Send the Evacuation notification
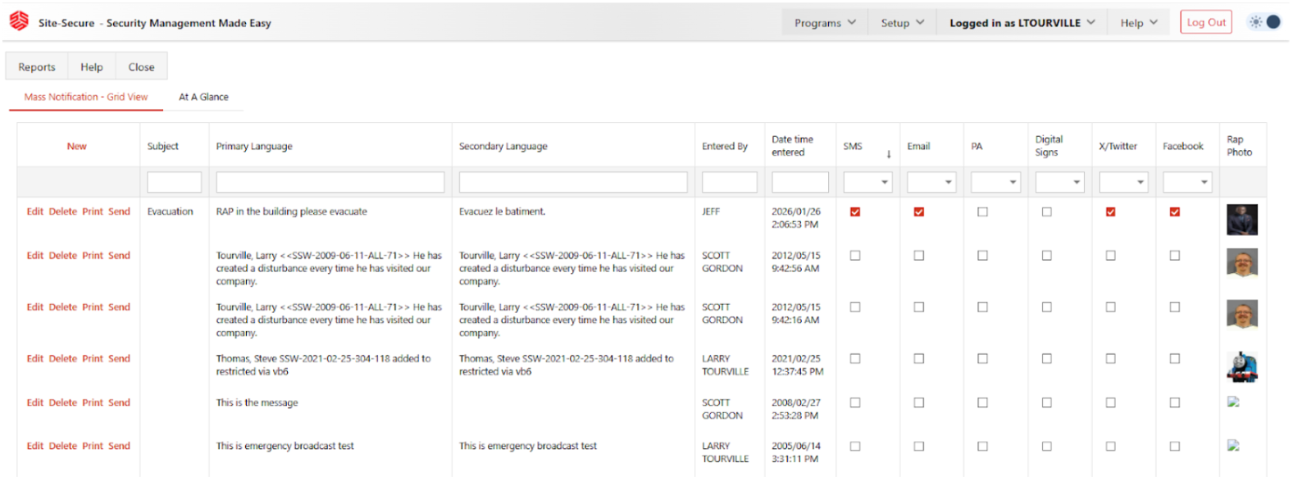Image resolution: width=1293 pixels, height=477 pixels. click(119, 211)
